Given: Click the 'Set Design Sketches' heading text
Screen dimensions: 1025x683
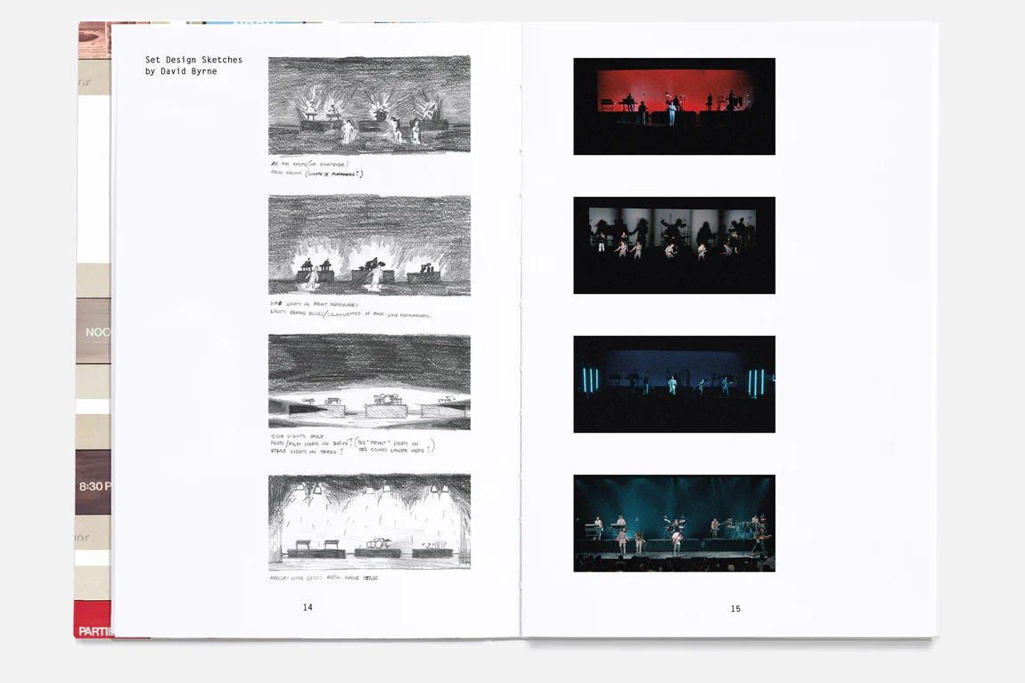Looking at the screenshot, I should (193, 60).
